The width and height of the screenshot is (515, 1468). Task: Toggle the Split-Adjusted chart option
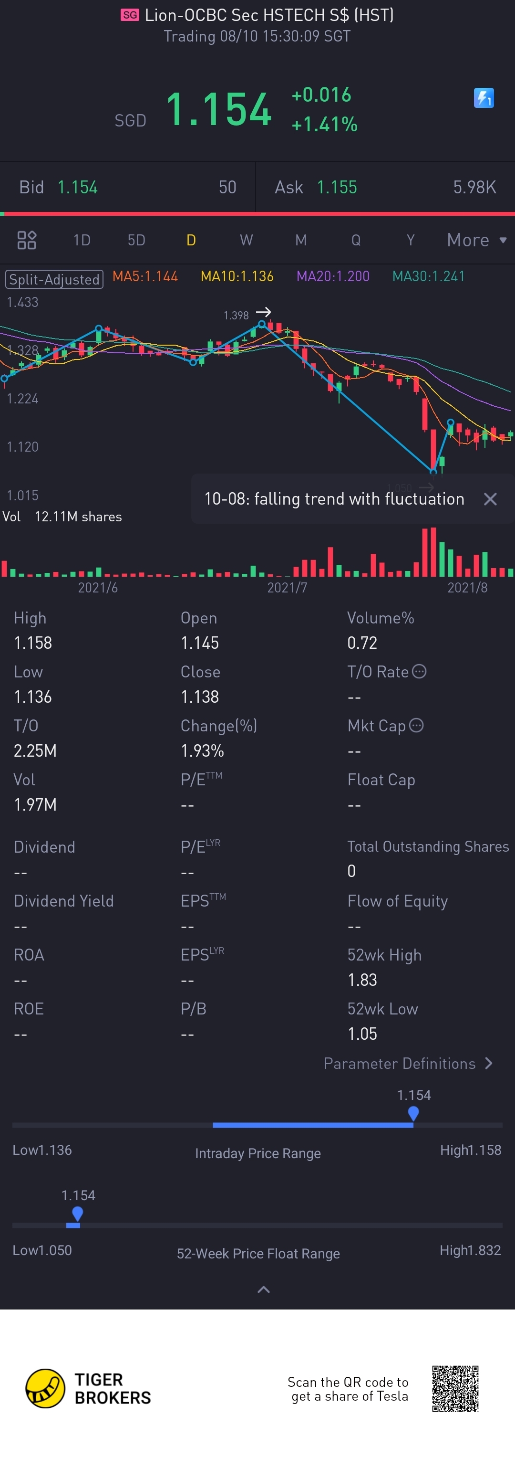coord(54,279)
